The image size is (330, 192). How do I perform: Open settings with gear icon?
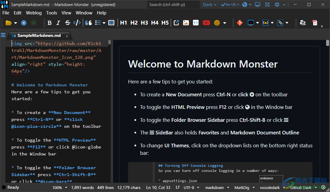click(277, 4)
